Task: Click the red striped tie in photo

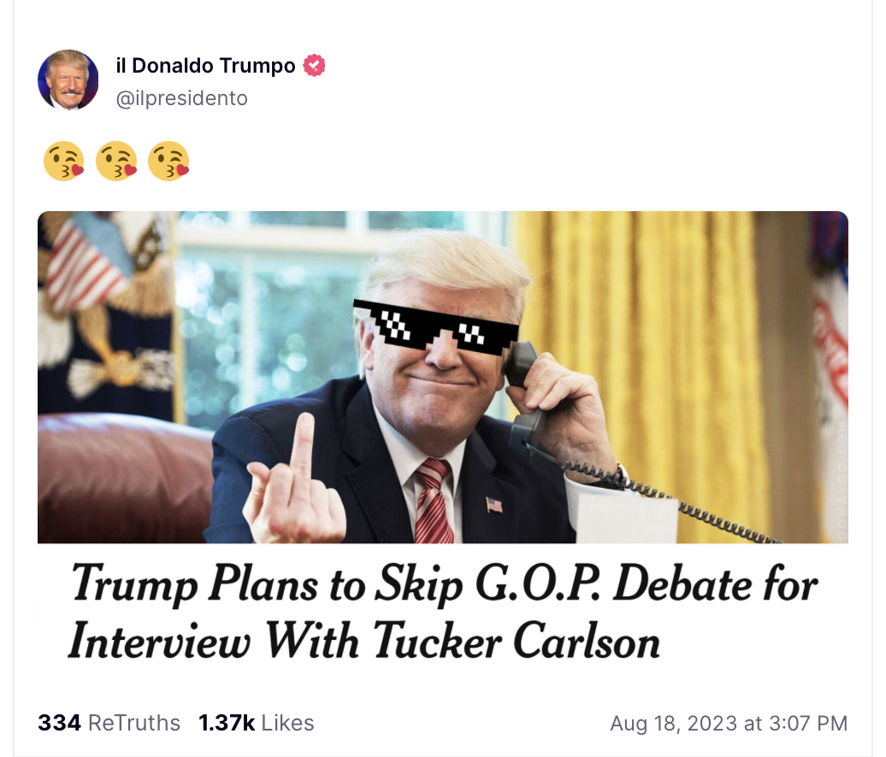Action: tap(434, 500)
